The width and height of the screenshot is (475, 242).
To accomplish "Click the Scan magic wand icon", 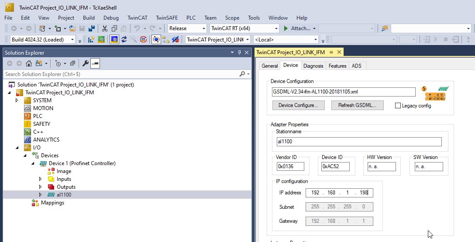I will coord(134,39).
